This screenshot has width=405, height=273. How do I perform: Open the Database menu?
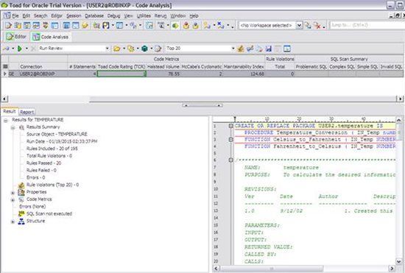coord(94,15)
